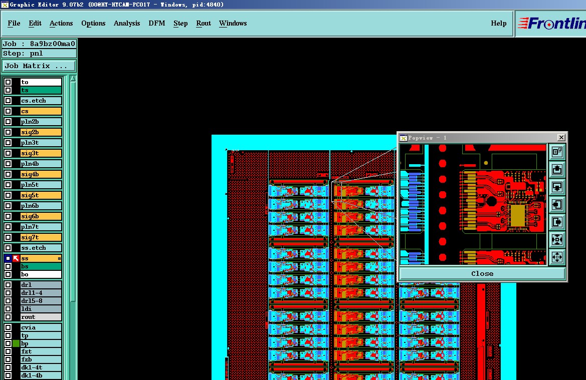
Task: Click the right-arrow box icon in Popview
Action: click(557, 222)
